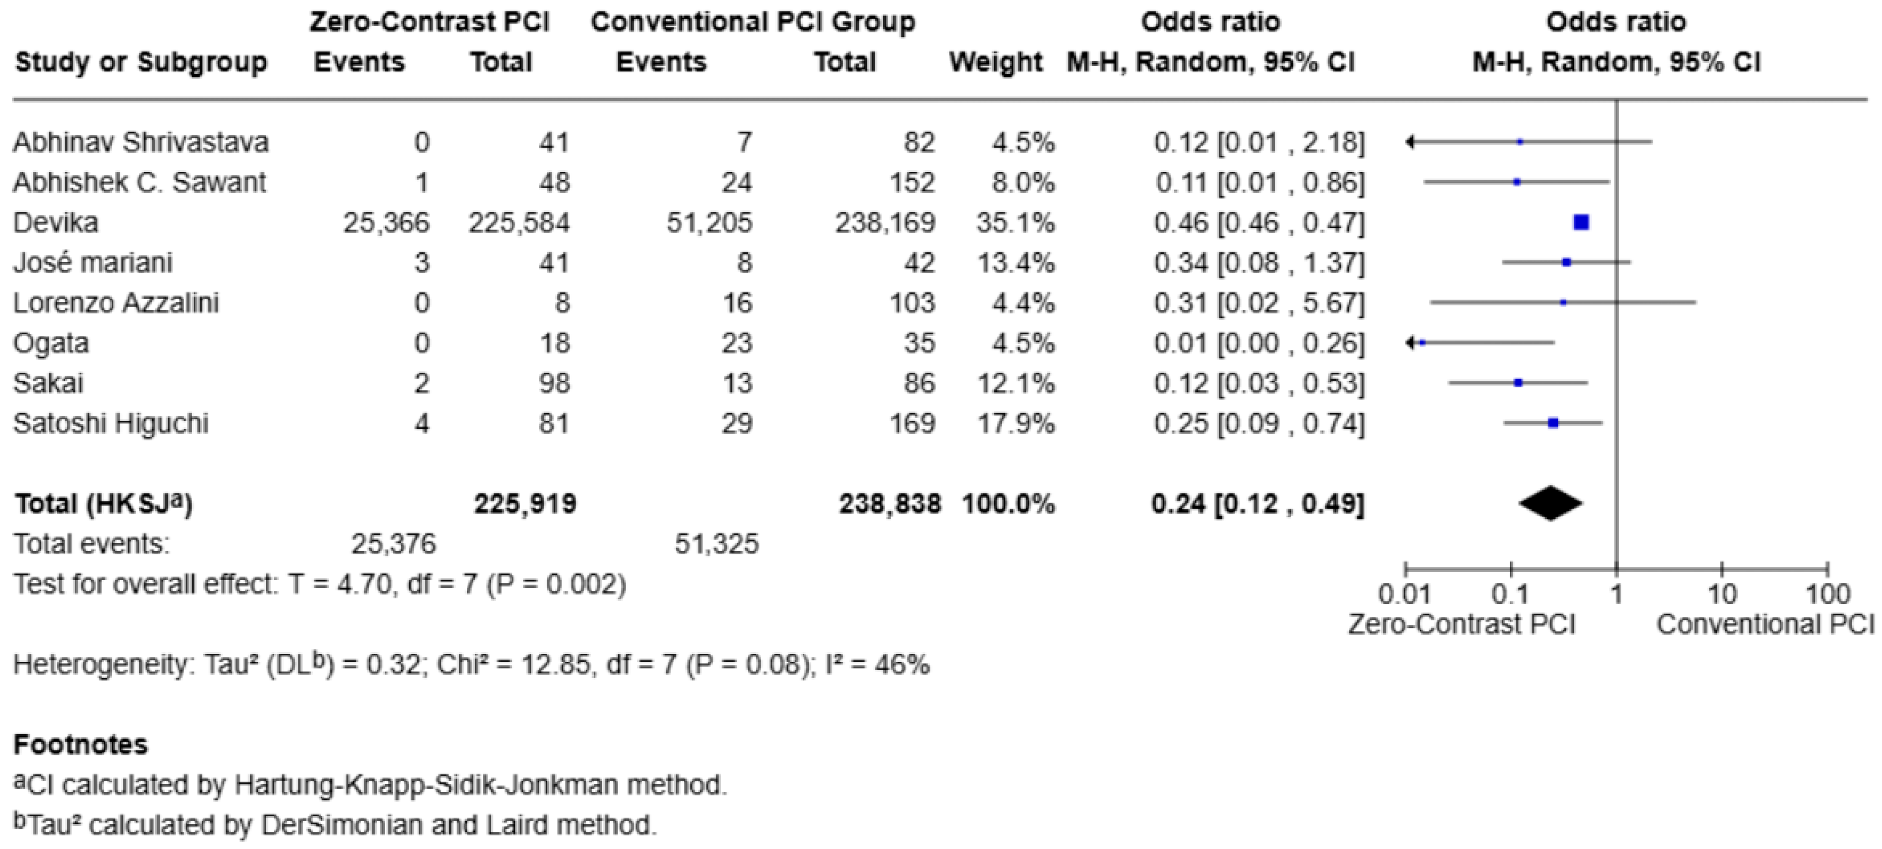This screenshot has width=1882, height=849.
Task: Click the left arrow on Ogata row
Action: (x=1410, y=343)
